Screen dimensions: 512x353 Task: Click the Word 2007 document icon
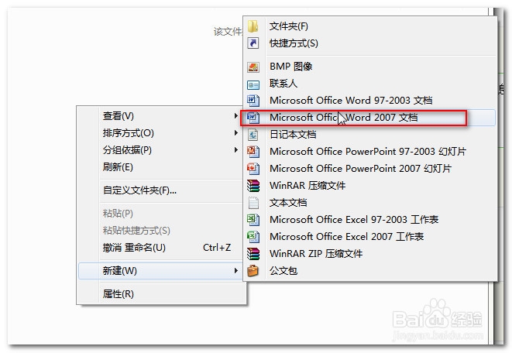[253, 118]
